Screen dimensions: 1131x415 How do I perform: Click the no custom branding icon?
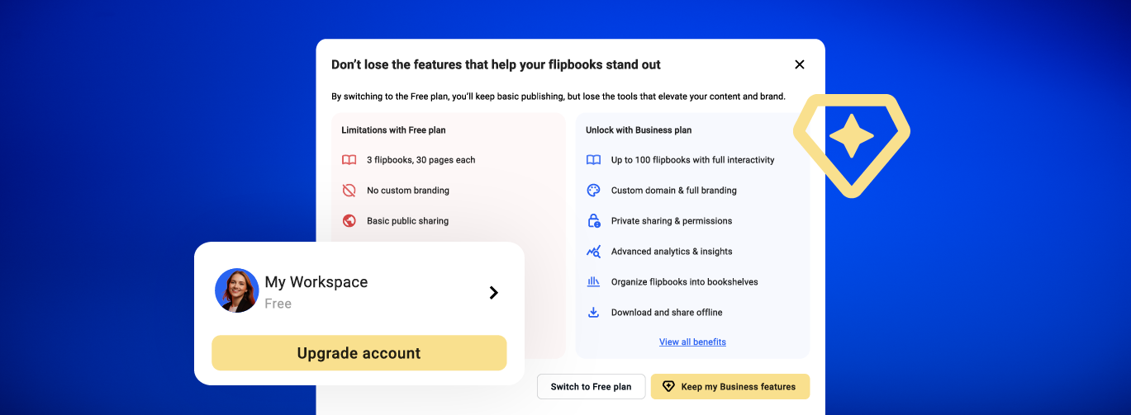coord(349,191)
